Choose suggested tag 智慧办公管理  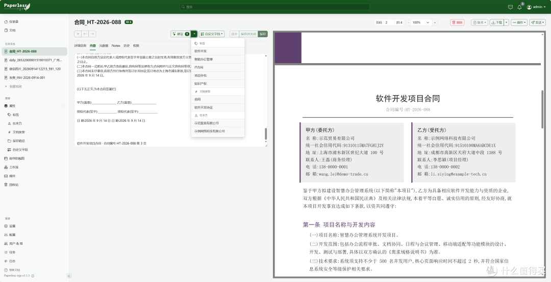pos(218,59)
